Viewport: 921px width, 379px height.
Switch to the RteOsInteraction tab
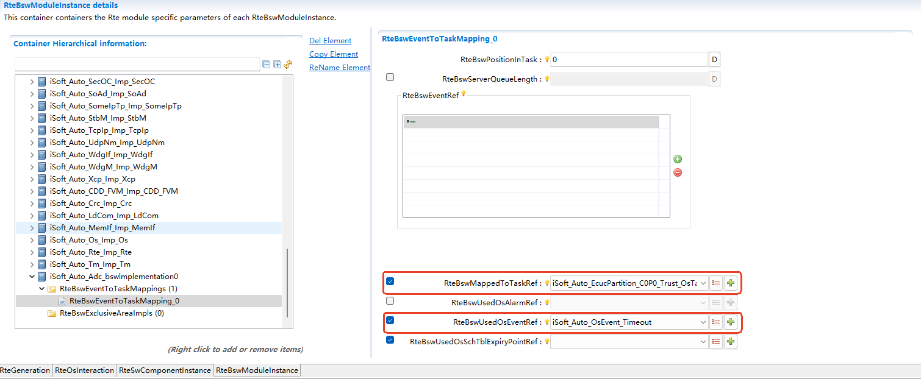click(x=85, y=370)
